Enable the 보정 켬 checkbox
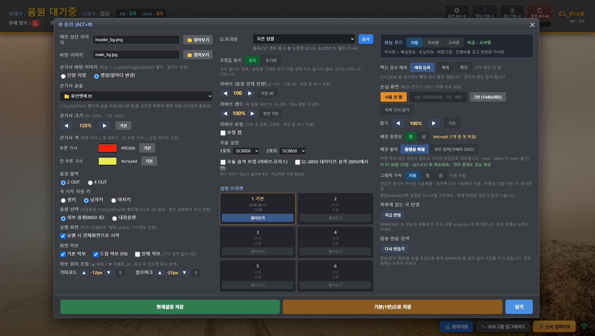The image size is (595, 336). point(223,133)
